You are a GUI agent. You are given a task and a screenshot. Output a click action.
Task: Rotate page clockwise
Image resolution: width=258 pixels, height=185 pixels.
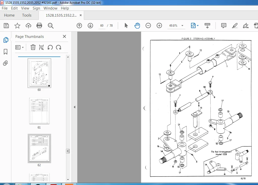[59, 47]
